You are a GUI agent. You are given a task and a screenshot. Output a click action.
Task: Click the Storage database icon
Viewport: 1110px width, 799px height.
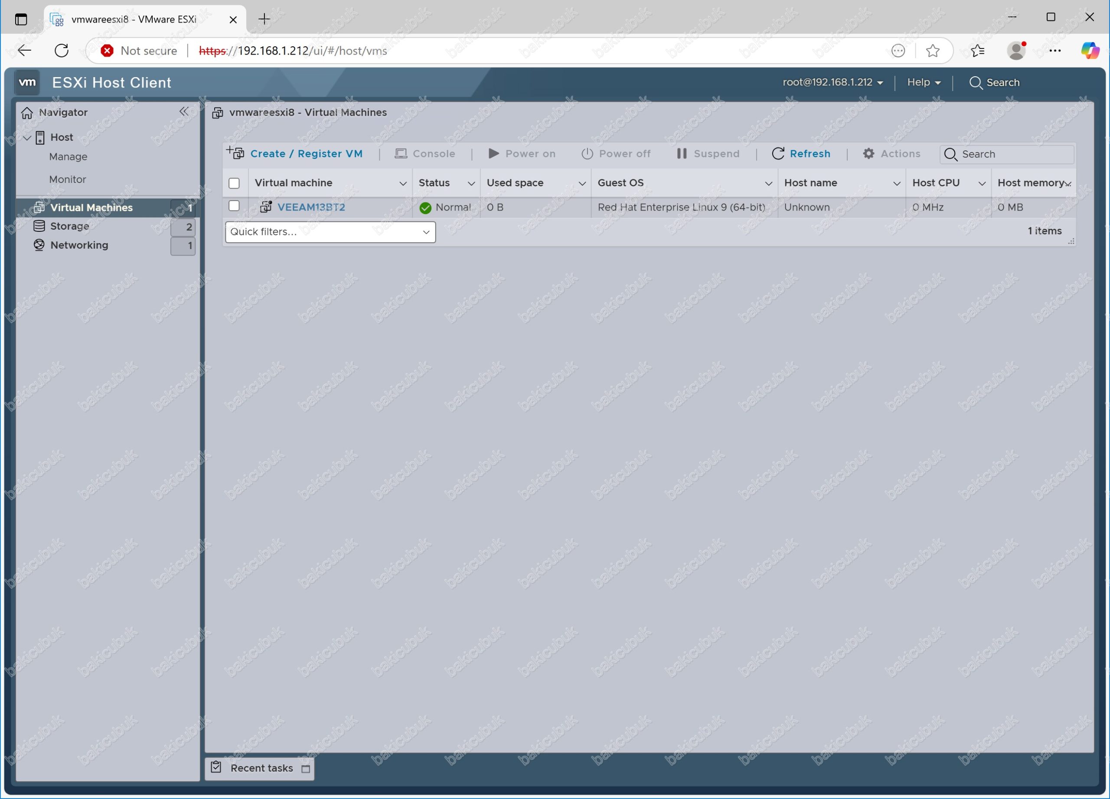pos(39,226)
